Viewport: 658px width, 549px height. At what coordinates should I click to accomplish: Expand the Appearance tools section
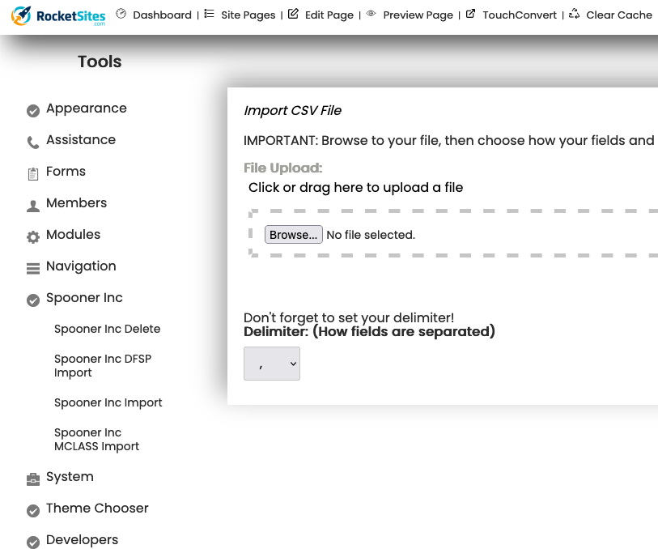tap(86, 109)
